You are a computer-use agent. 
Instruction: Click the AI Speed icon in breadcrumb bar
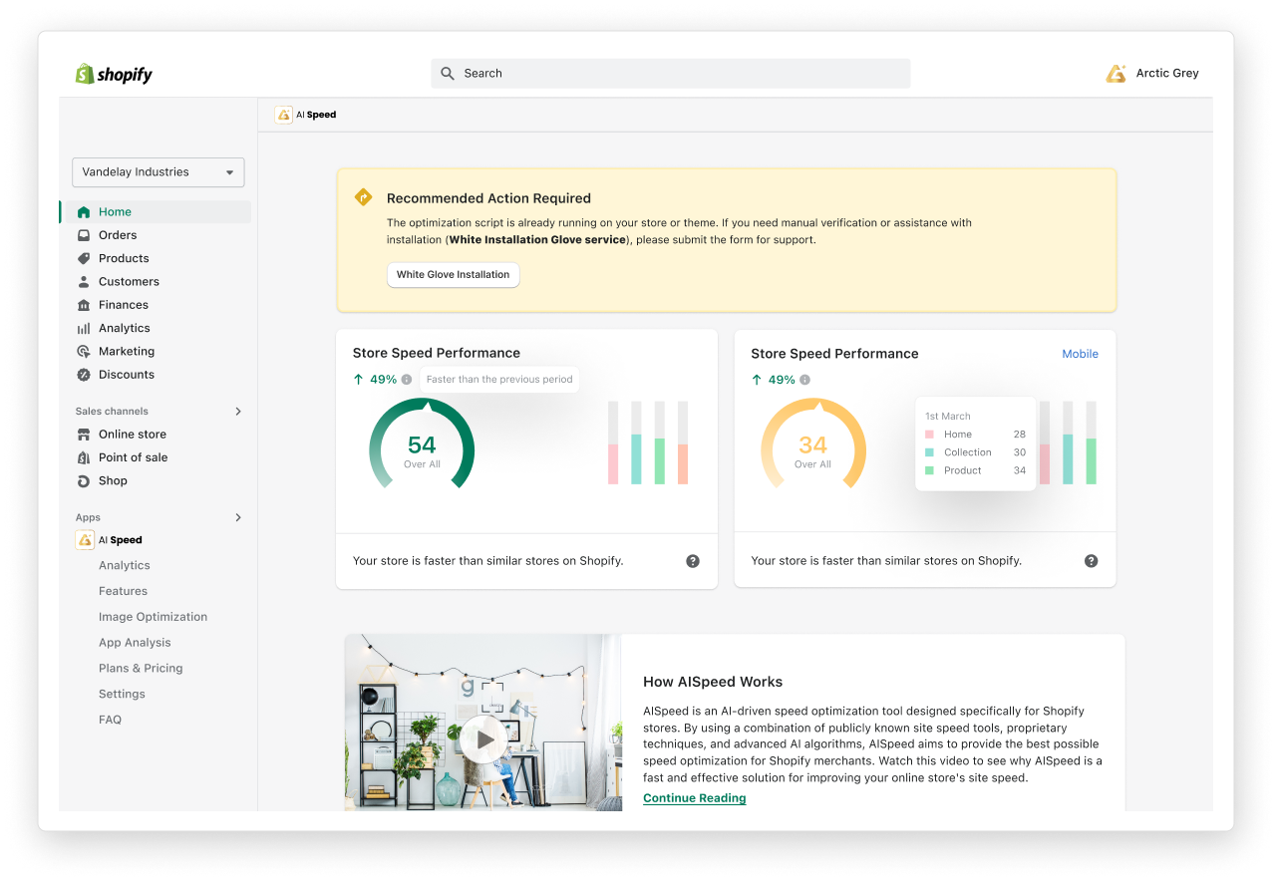pos(284,115)
